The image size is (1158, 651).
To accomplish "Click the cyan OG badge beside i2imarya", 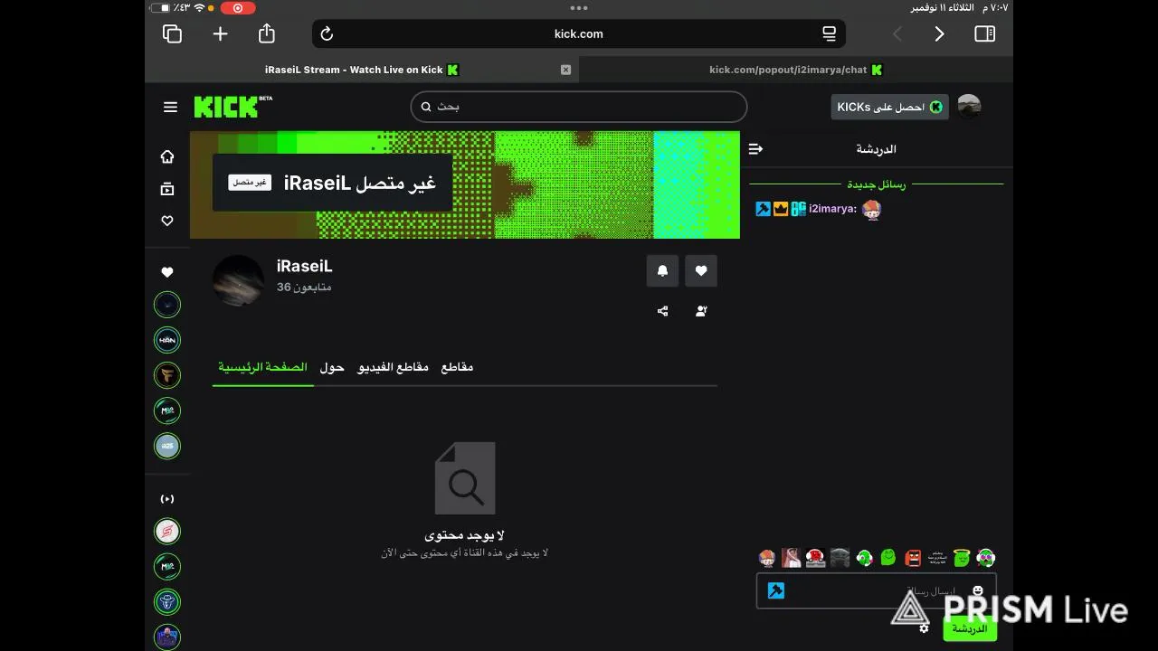I will pos(798,209).
